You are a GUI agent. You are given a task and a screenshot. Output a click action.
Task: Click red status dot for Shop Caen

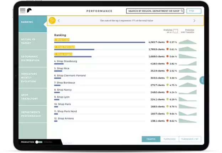pyautogui.click(x=167, y=42)
